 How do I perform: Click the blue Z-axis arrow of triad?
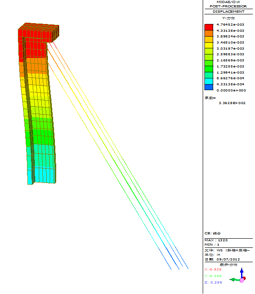(242, 272)
